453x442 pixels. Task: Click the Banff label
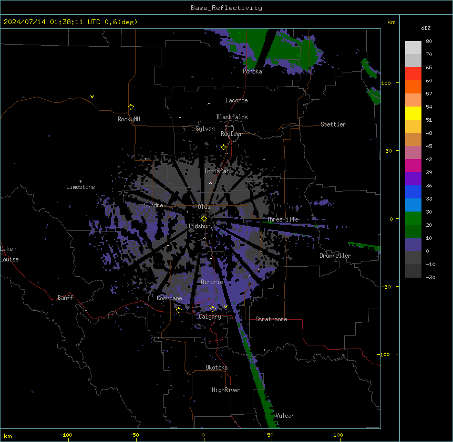(65, 298)
